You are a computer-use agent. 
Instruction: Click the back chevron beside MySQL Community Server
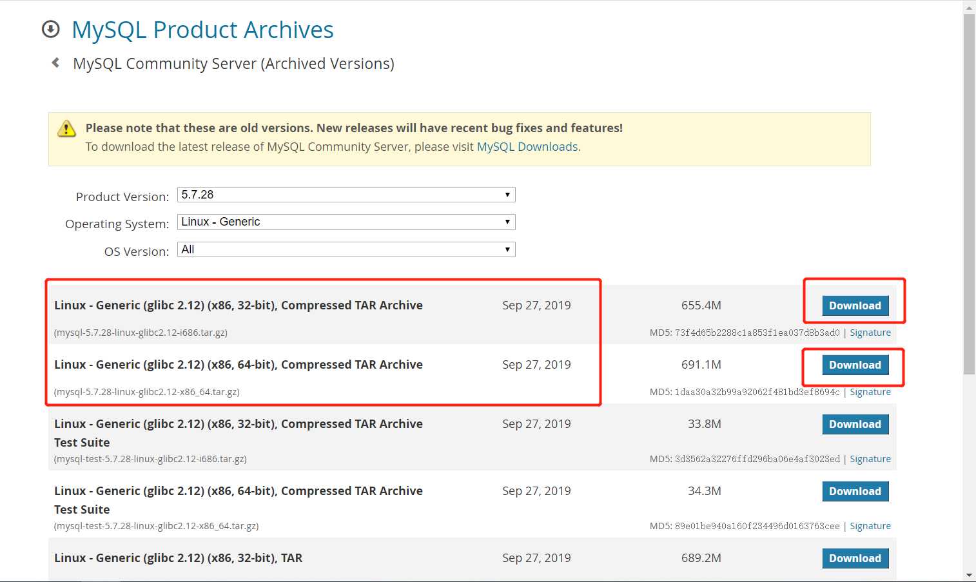tap(55, 63)
